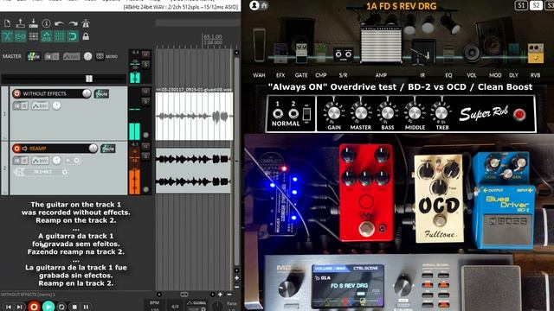Mute the Master track
554x311 pixels.
click(x=145, y=54)
